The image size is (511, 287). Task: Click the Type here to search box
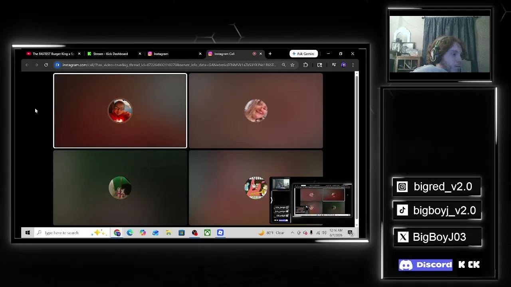[x=71, y=233]
